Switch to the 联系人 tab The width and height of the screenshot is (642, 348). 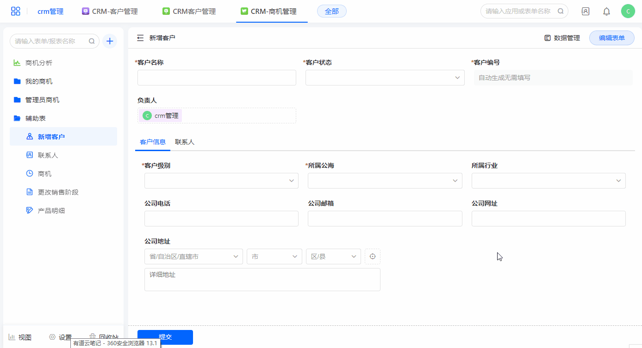point(185,142)
